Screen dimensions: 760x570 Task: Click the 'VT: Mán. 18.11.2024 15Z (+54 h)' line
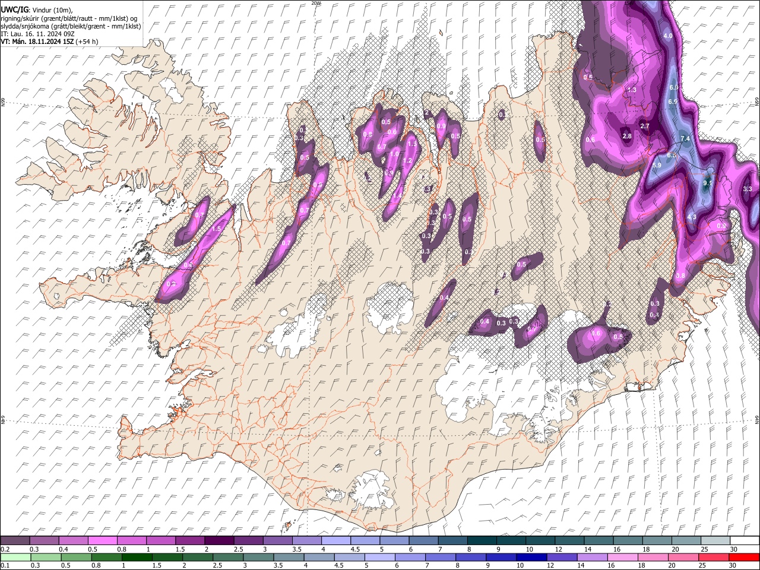[49, 42]
